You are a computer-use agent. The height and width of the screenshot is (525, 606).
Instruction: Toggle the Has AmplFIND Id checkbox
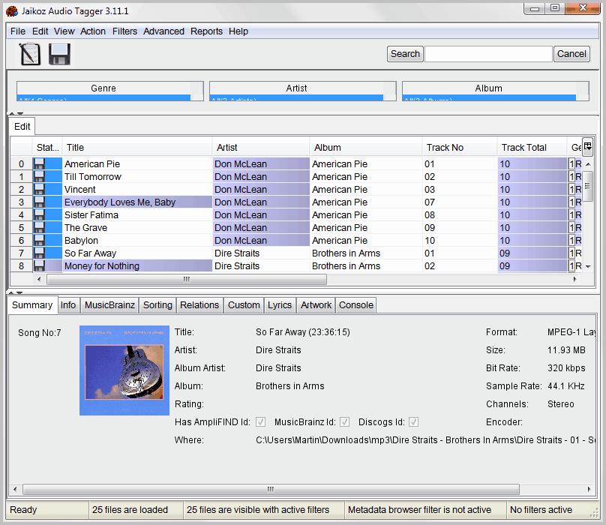260,422
